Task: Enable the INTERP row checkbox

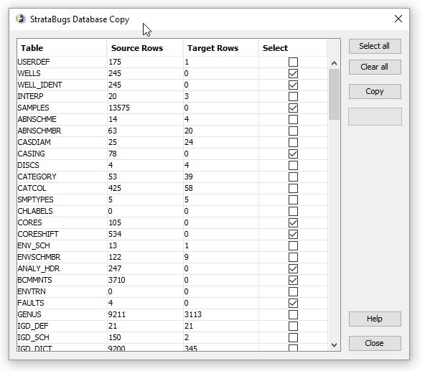Action: point(293,96)
